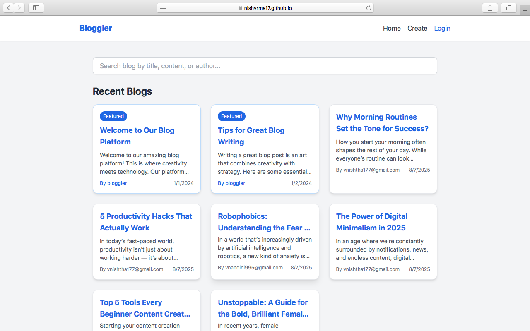This screenshot has height=331, width=530.
Task: Open the Home nav link
Action: (392, 28)
